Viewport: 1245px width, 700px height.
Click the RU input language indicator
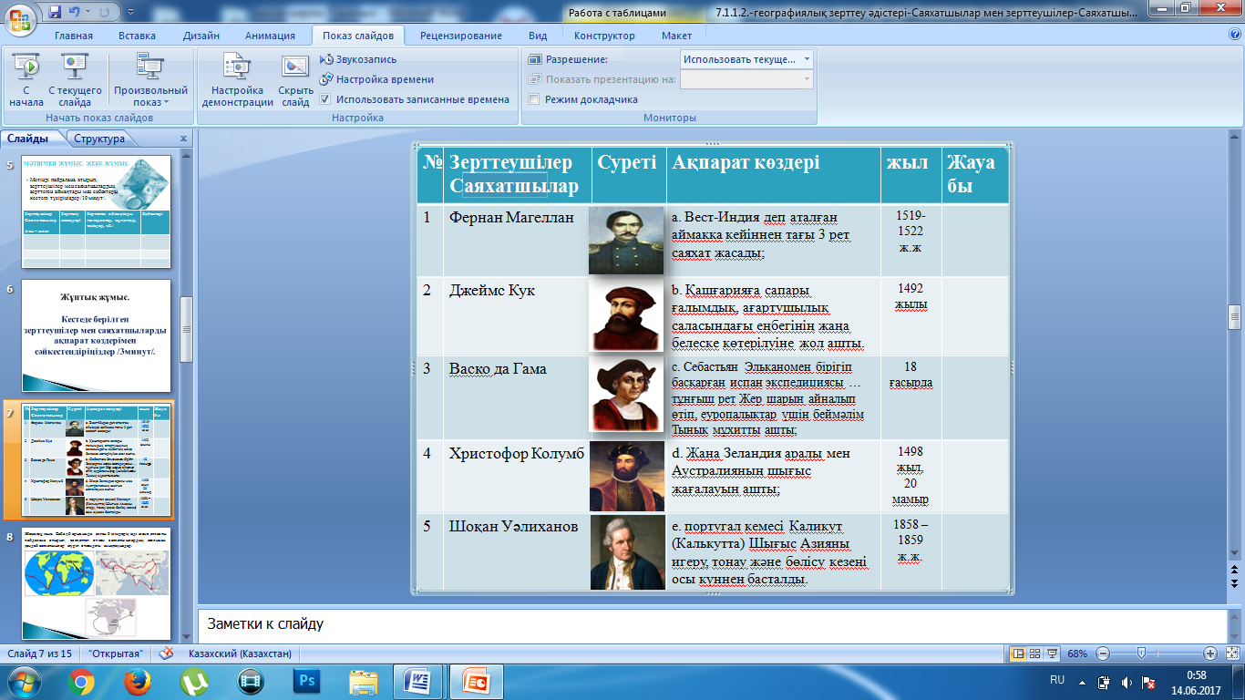click(1057, 680)
